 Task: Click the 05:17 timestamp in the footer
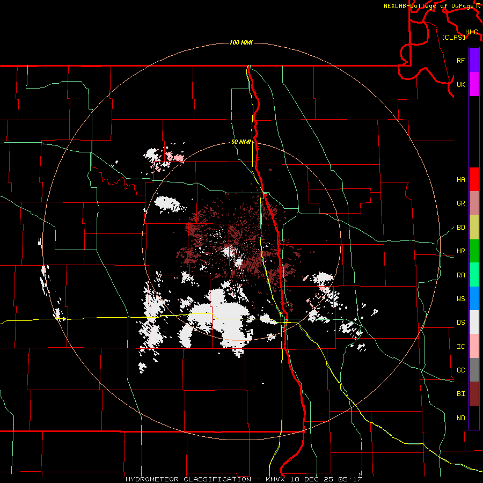(349, 479)
